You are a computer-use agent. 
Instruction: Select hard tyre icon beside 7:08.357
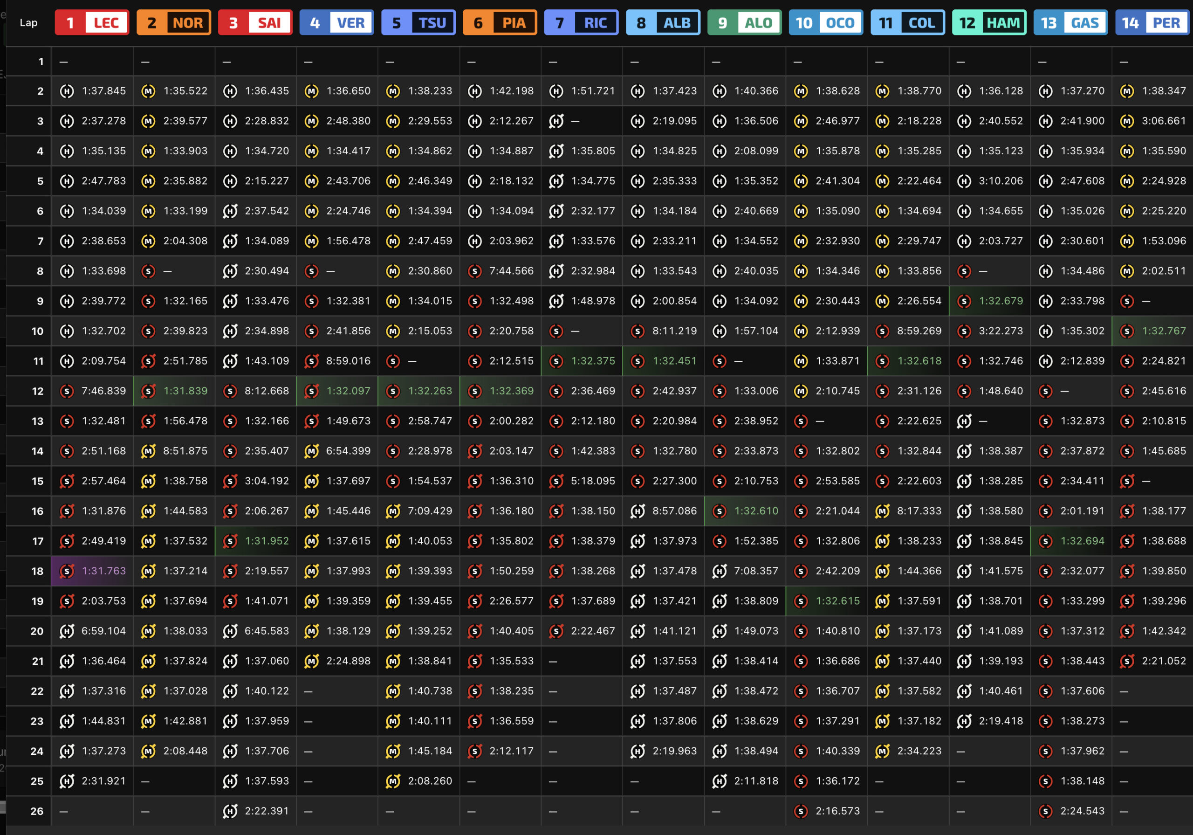pyautogui.click(x=720, y=571)
